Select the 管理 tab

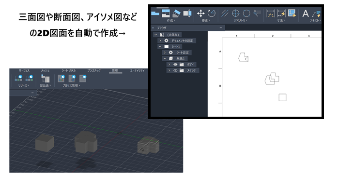click(115, 70)
